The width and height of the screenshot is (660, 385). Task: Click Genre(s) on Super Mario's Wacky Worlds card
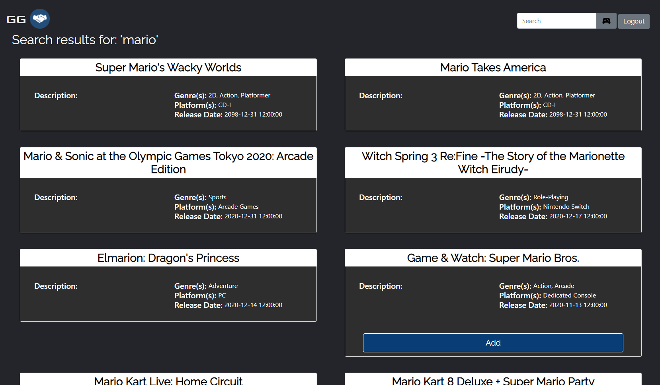(x=222, y=95)
